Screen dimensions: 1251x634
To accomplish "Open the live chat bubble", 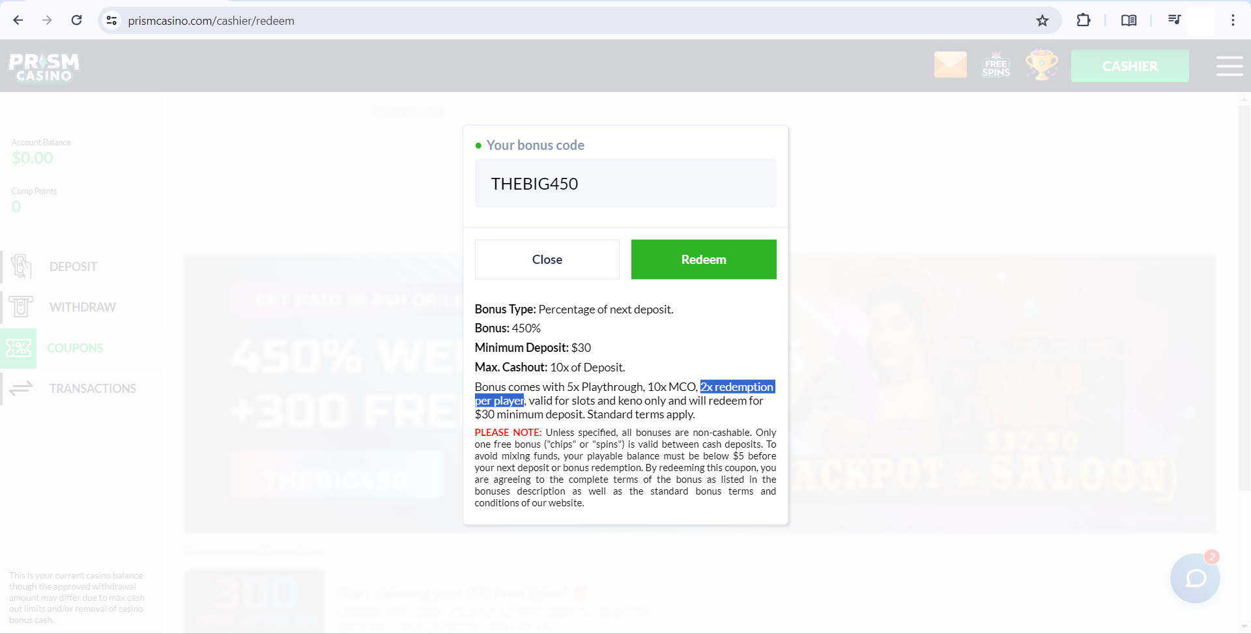I will click(1195, 578).
